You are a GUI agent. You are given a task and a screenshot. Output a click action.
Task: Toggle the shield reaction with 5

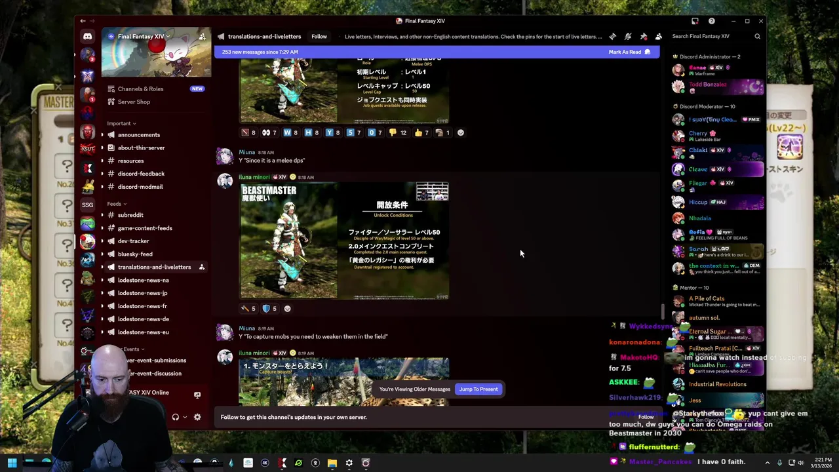click(x=270, y=309)
